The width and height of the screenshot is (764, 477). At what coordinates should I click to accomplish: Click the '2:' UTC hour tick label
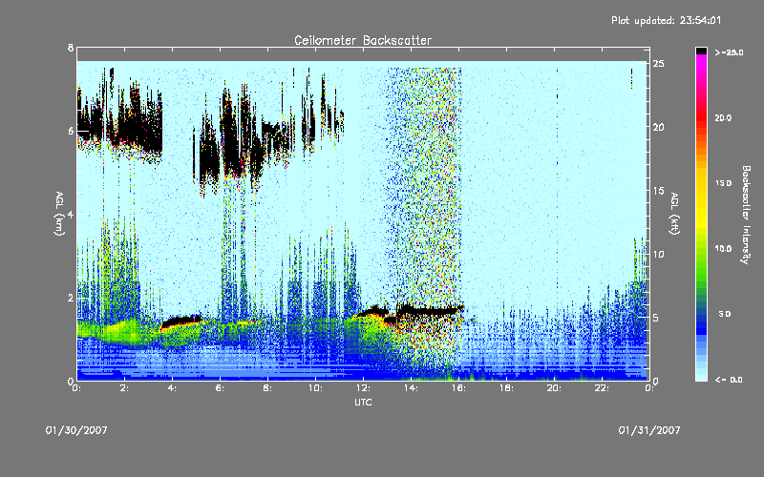(125, 388)
